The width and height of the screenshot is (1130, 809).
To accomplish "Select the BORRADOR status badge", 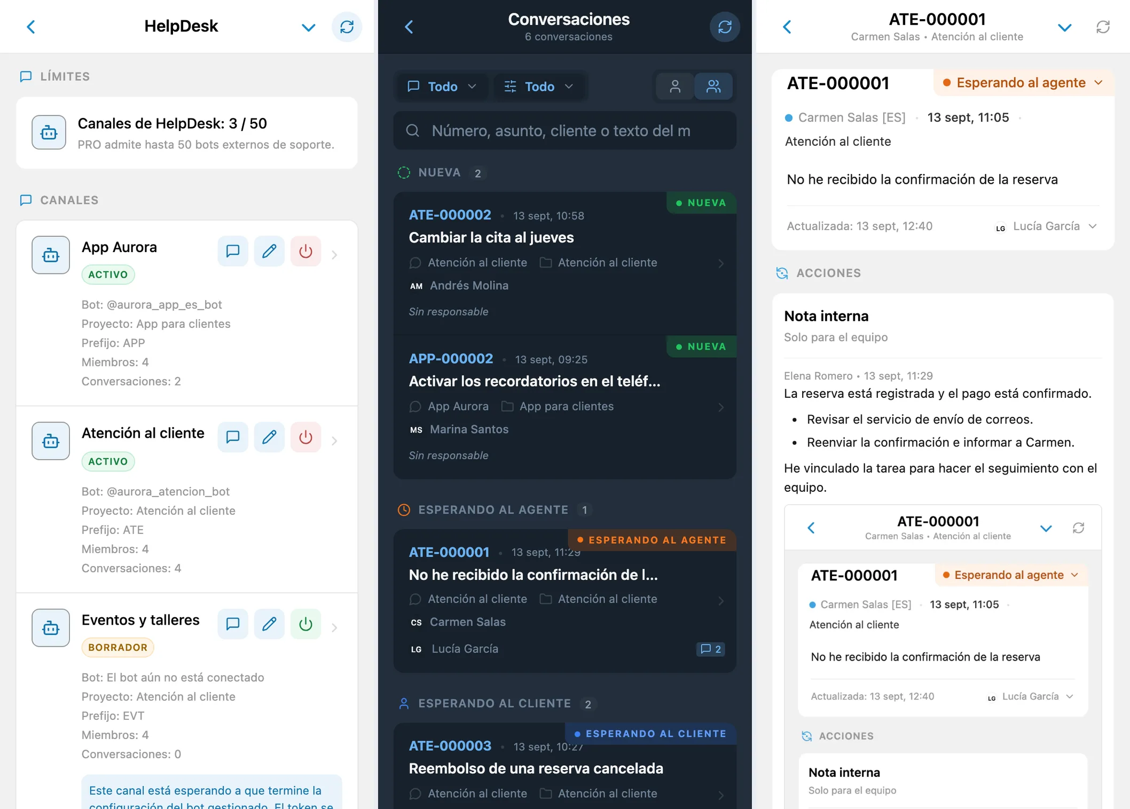I will pos(117,647).
